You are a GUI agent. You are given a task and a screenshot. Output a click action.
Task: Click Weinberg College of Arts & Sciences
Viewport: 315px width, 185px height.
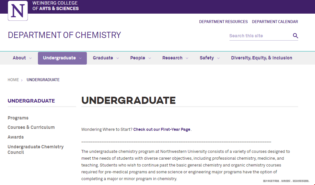coord(55,6)
